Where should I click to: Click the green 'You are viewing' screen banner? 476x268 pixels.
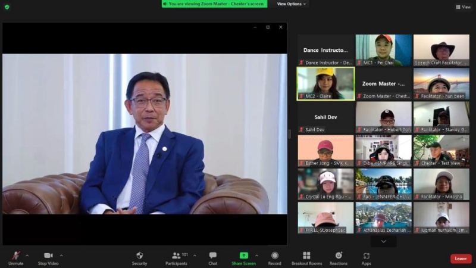215,4
